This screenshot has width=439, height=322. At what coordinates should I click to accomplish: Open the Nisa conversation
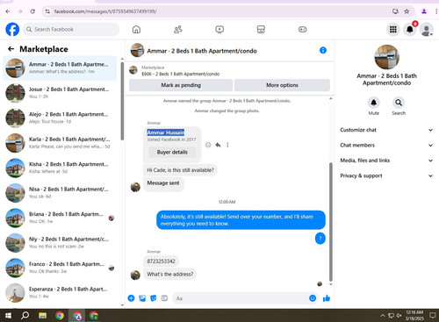coord(60,192)
